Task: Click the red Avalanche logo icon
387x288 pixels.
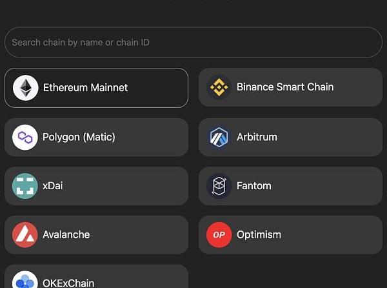Action: click(x=25, y=234)
